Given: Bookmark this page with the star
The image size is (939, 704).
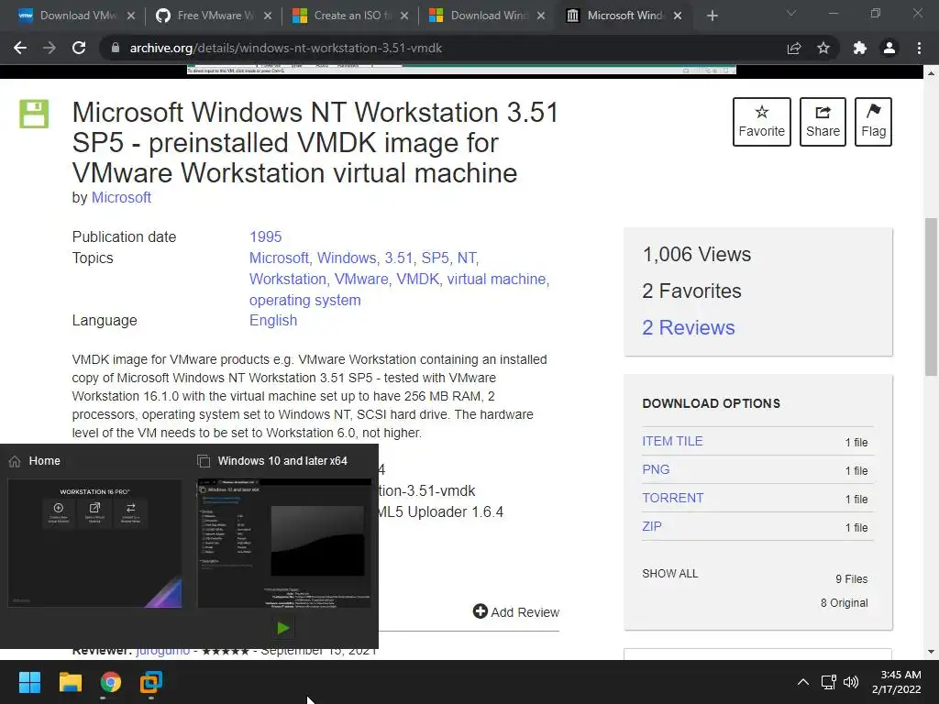Looking at the screenshot, I should (823, 48).
